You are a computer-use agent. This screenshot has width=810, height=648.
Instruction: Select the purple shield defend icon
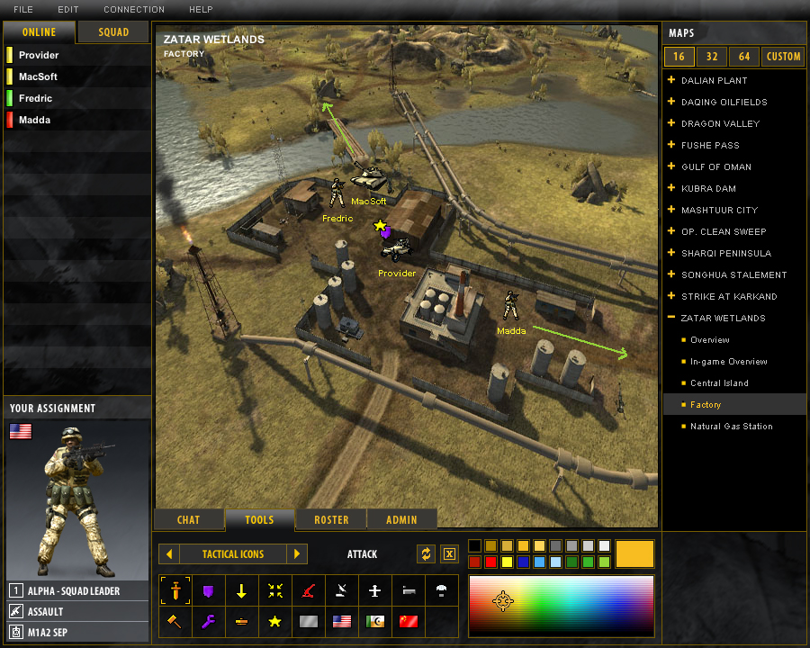click(x=209, y=591)
